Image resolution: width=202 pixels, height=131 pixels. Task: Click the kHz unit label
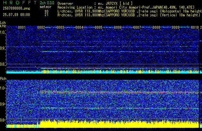tap(3, 26)
